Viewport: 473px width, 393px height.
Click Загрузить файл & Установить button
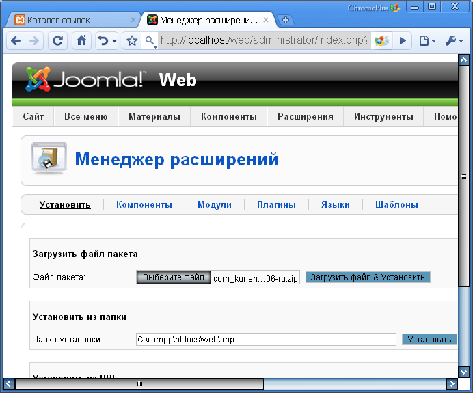[x=368, y=277]
